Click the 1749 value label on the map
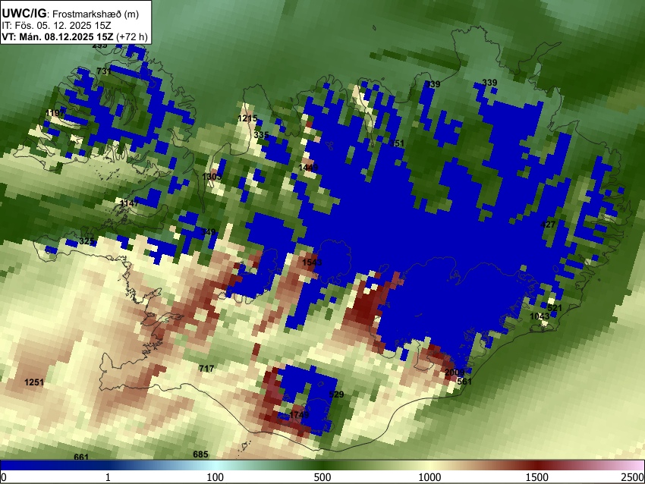Image resolution: width=645 pixels, height=484 pixels. (x=299, y=414)
